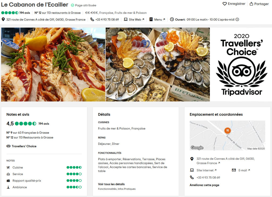The width and height of the screenshot is (272, 197).
Task: Open the Menu external link
Action: point(160,19)
